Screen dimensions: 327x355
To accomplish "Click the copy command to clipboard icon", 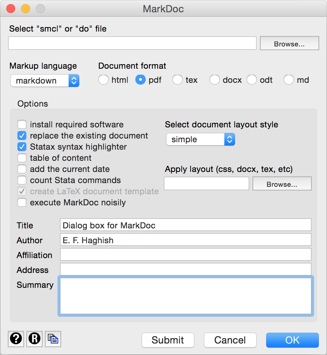I will (x=53, y=339).
